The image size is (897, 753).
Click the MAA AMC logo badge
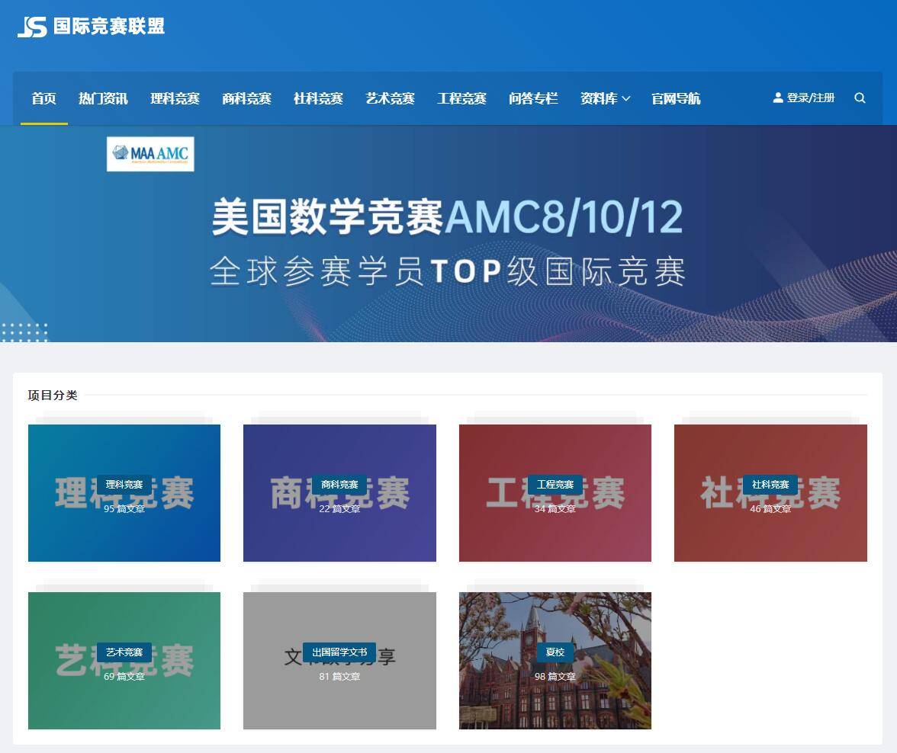(150, 154)
